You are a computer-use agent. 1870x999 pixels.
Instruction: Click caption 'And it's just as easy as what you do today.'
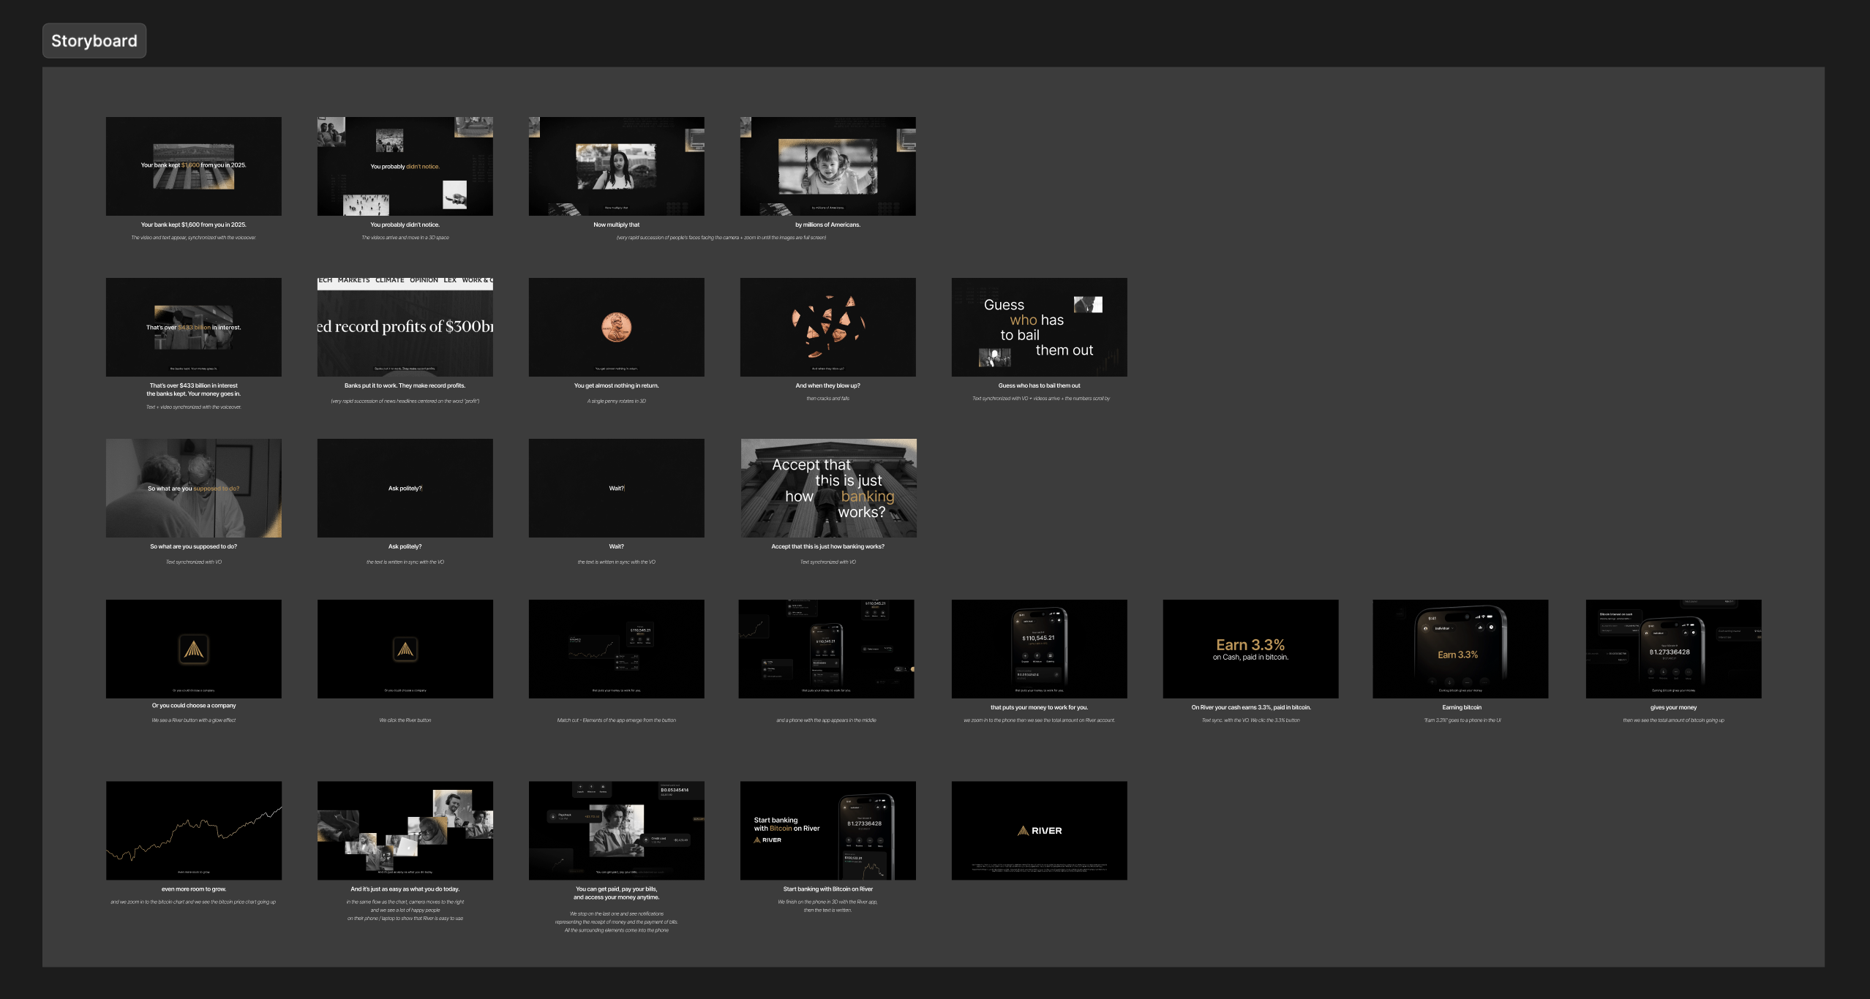point(405,890)
